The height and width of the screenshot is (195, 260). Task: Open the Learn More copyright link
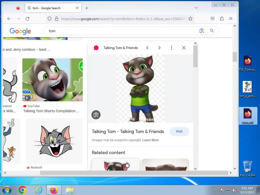[x=151, y=140]
